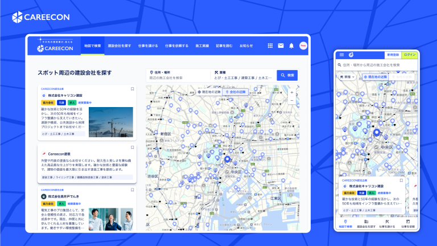The height and width of the screenshot is (246, 437).
Task: Open mobile 仕事を請ける bottom tab
Action: tap(387, 224)
